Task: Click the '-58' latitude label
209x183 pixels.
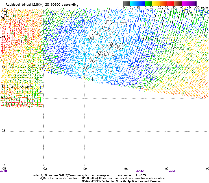Action: pyautogui.click(x=3, y=131)
